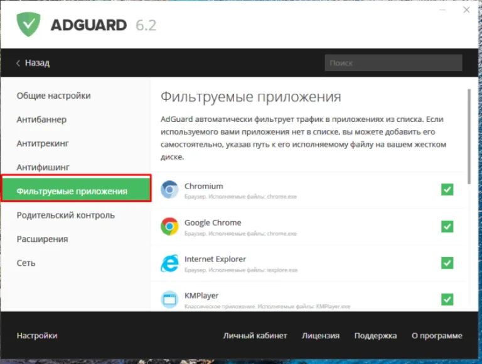Click the KMPlayer application icon
482x364 pixels.
click(169, 299)
